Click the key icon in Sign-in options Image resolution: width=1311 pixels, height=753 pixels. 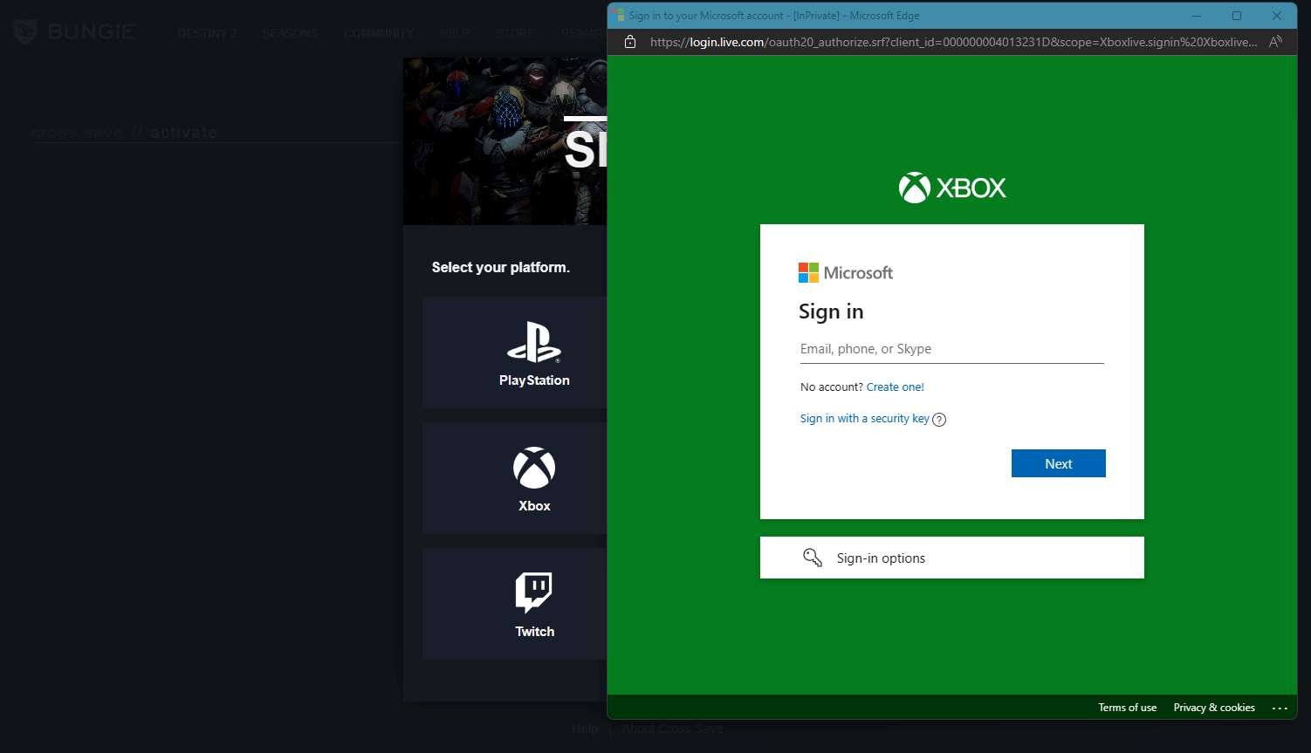click(x=813, y=558)
